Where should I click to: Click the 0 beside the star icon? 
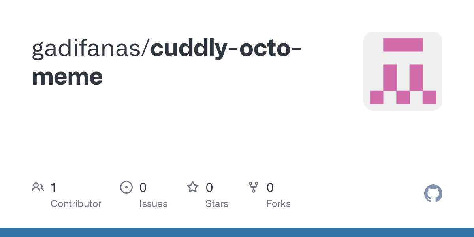point(209,187)
